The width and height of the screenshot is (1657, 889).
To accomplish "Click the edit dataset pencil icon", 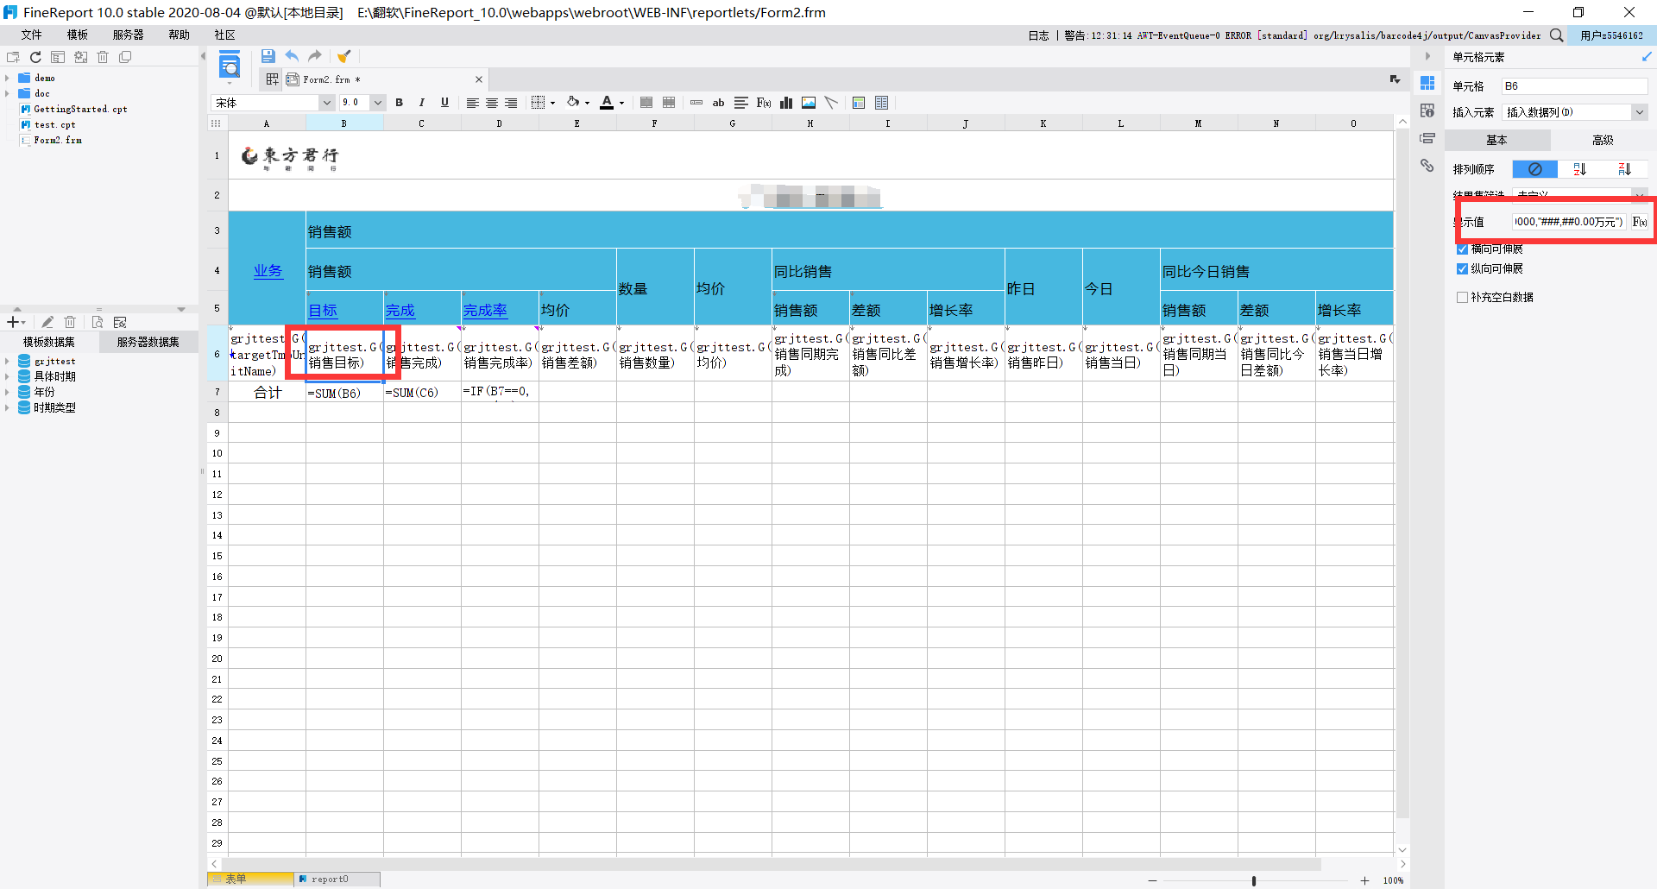I will [x=47, y=322].
